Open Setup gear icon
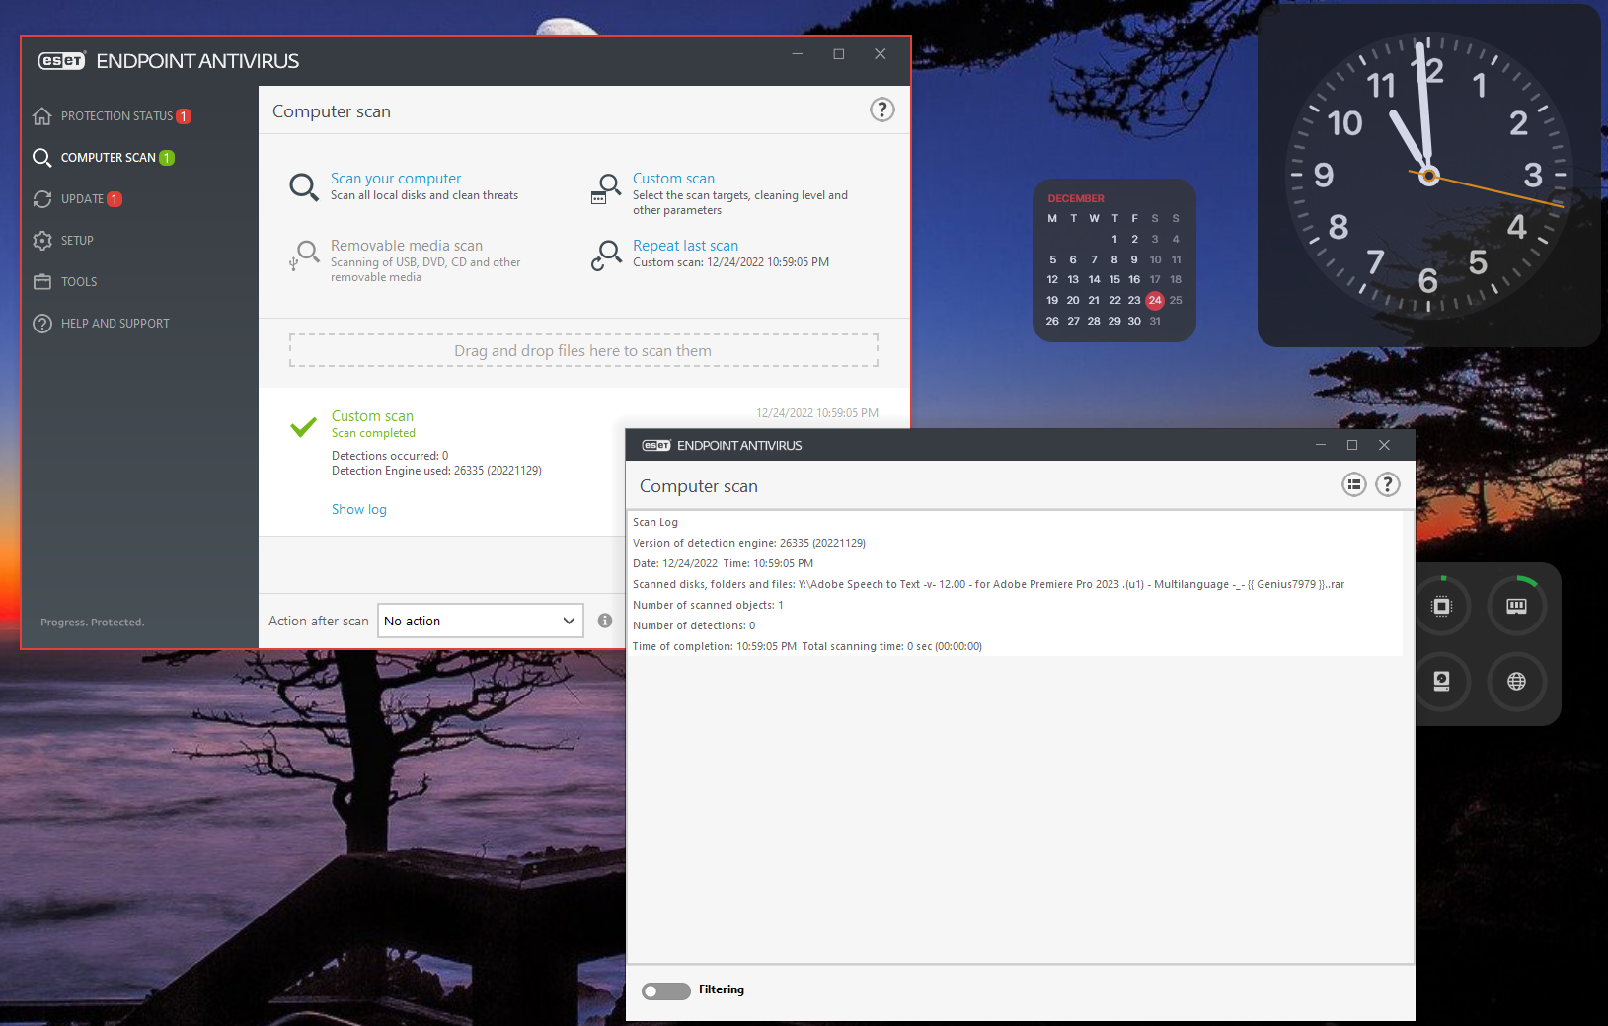The height and width of the screenshot is (1026, 1608). (x=41, y=241)
